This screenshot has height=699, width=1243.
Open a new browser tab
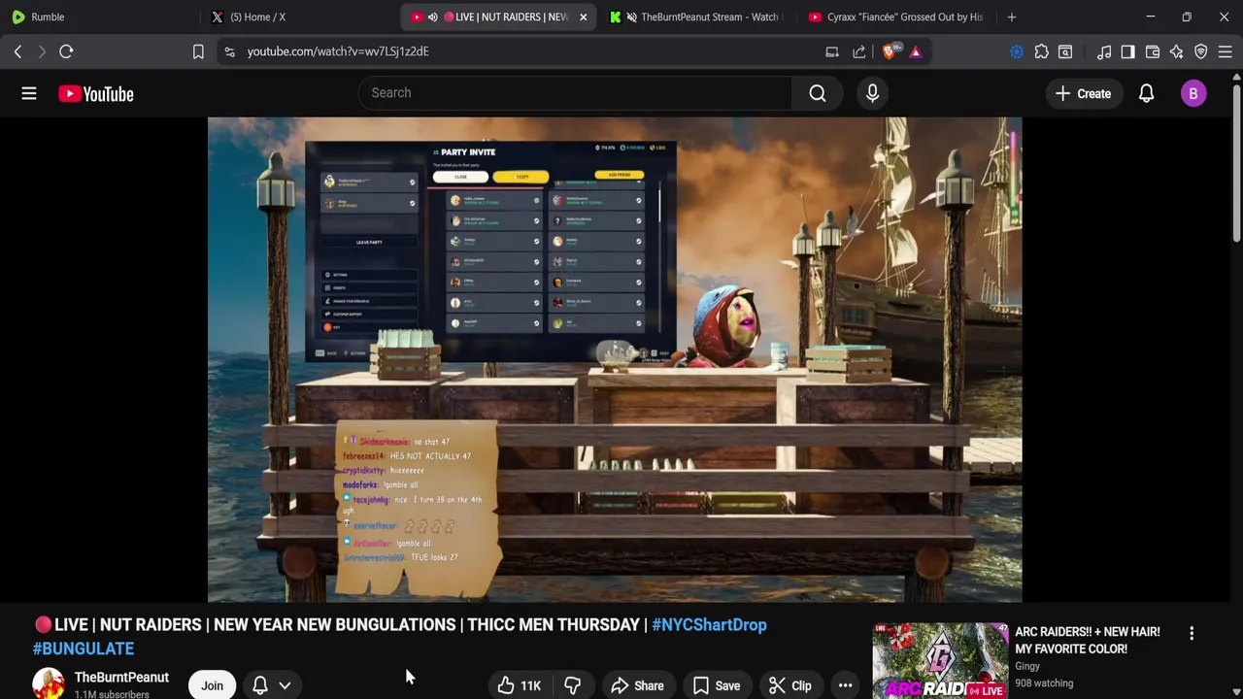pos(1012,17)
